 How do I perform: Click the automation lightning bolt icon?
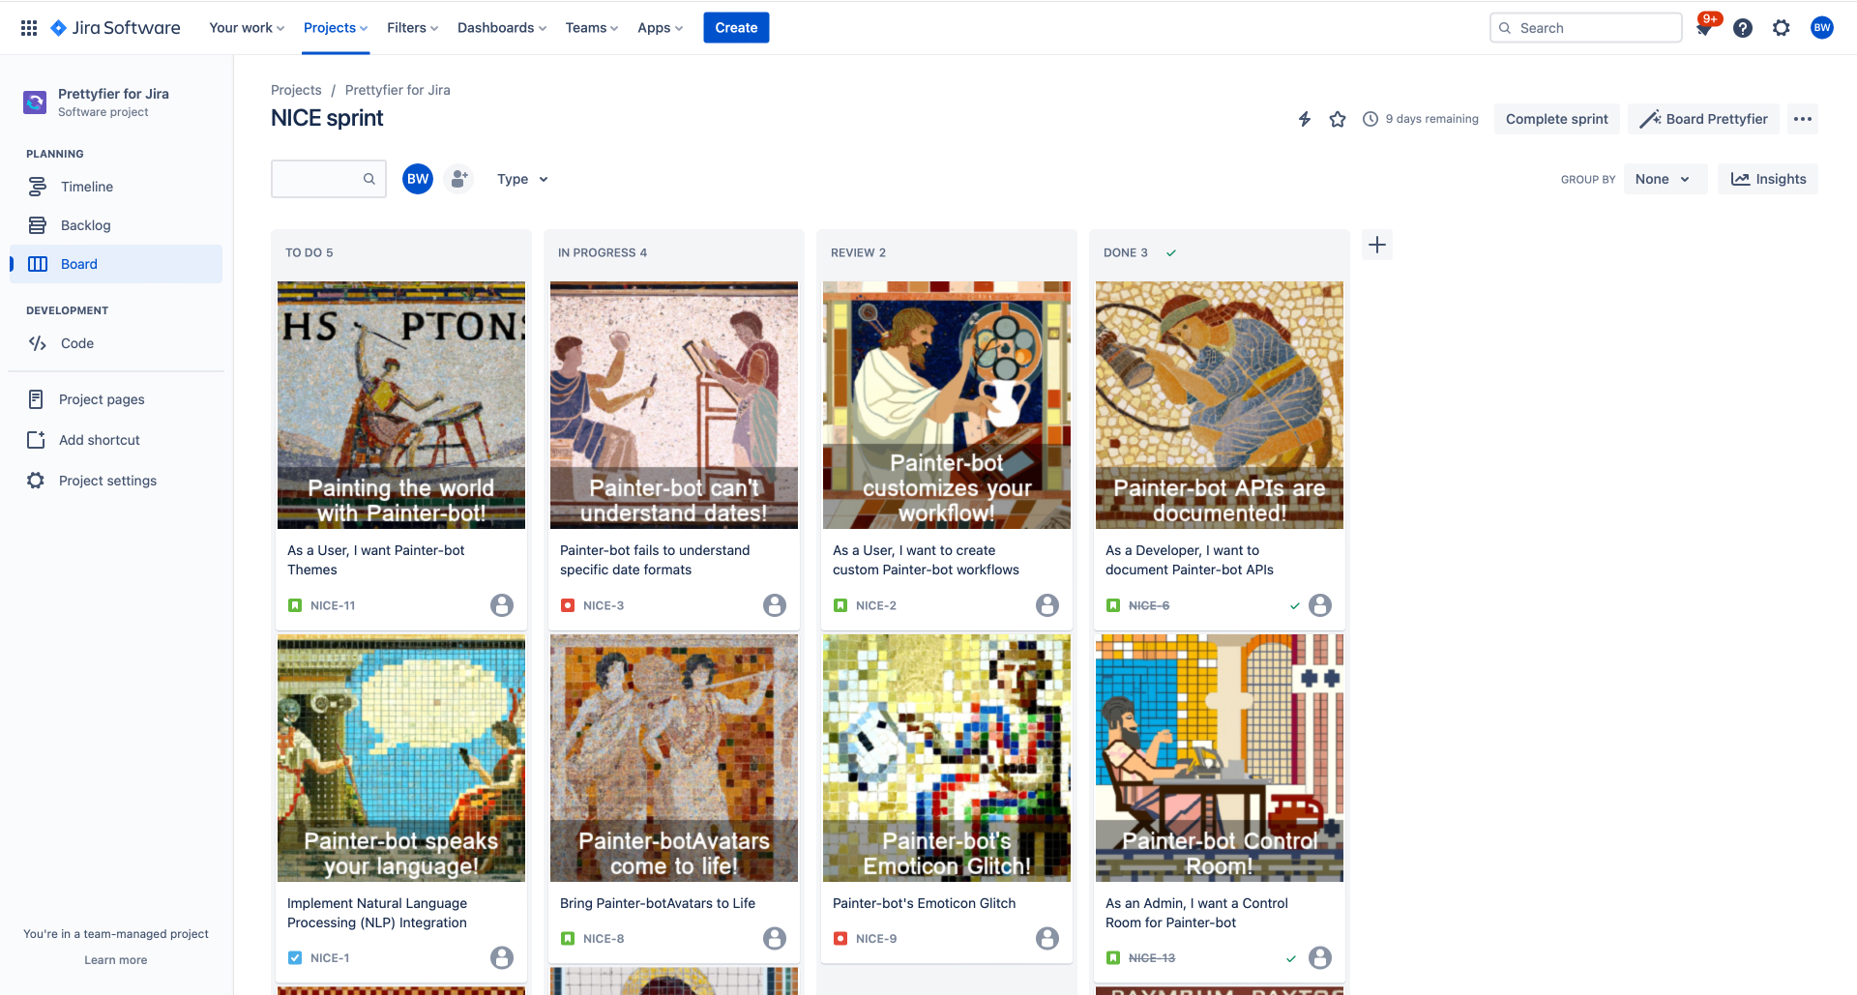1305,119
